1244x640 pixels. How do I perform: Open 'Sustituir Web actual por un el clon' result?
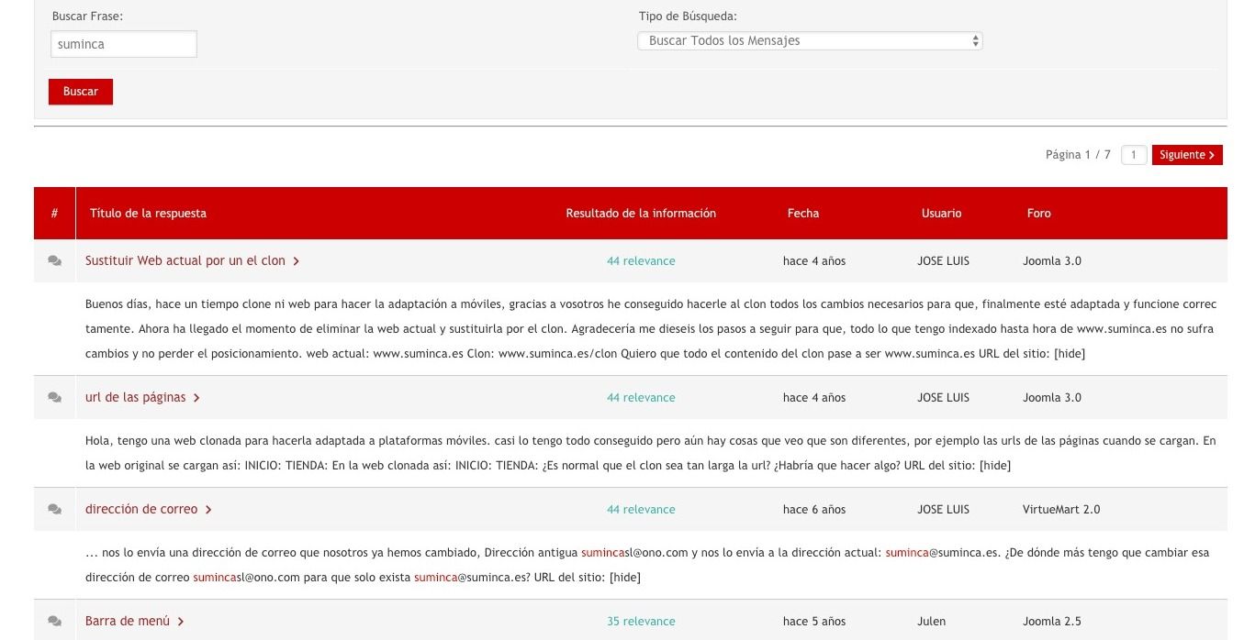[185, 261]
